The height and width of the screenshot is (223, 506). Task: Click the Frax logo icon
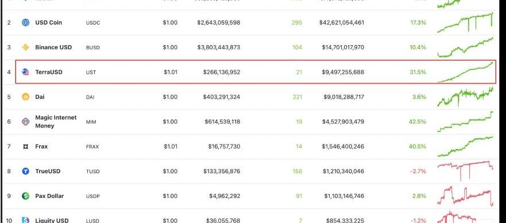(x=25, y=147)
